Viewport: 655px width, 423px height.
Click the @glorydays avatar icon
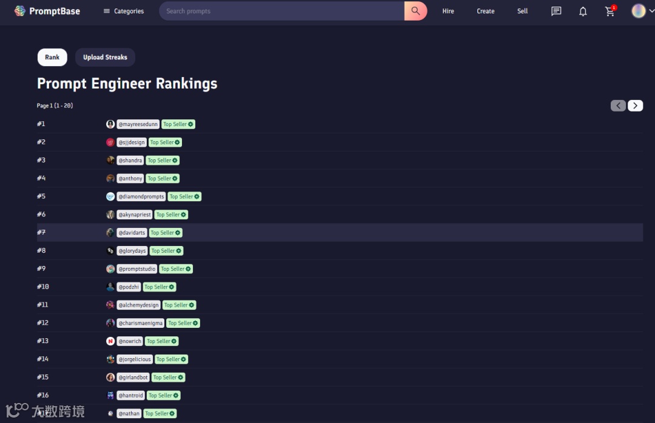click(110, 250)
